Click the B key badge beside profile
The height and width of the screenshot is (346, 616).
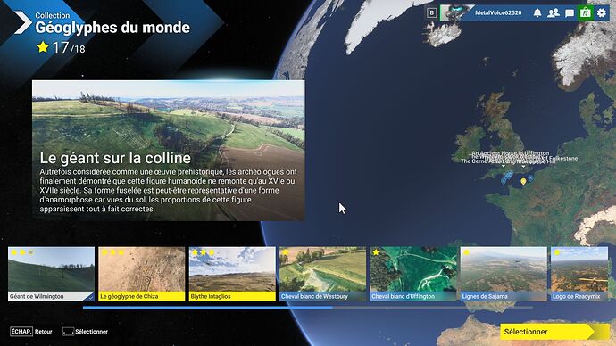click(431, 13)
